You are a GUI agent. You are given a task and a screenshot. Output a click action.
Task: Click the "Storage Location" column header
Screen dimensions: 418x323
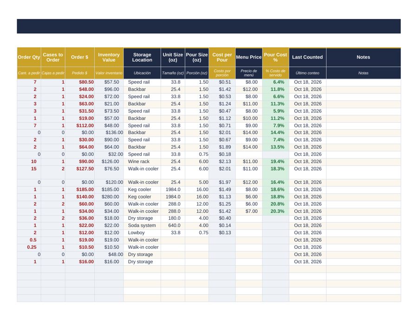click(x=142, y=57)
